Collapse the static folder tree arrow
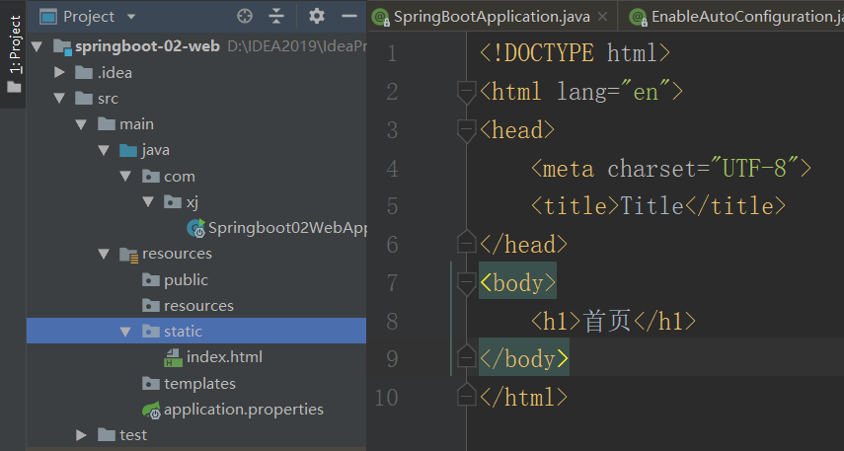The height and width of the screenshot is (451, 844). coord(125,332)
